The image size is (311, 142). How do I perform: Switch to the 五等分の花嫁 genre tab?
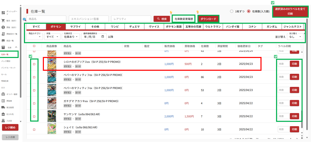pos(193,27)
